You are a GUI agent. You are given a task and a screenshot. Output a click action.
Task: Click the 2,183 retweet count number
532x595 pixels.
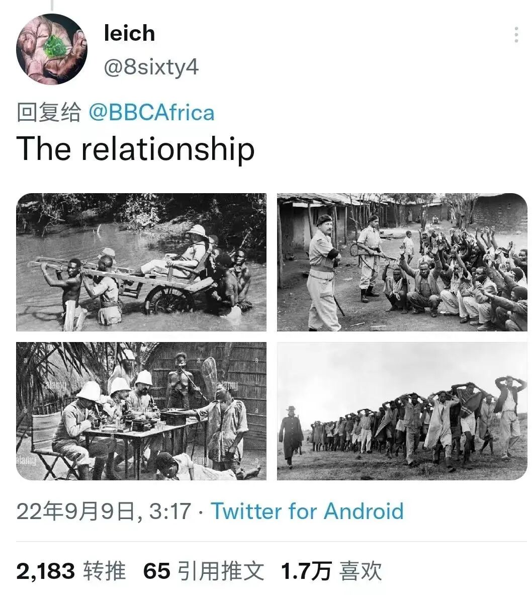46,571
